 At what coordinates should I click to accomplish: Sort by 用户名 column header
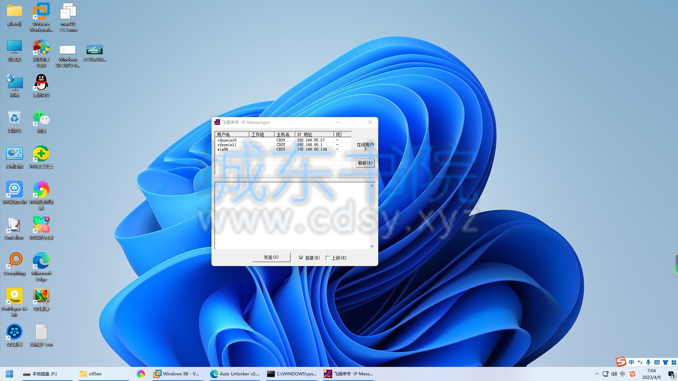coord(232,134)
